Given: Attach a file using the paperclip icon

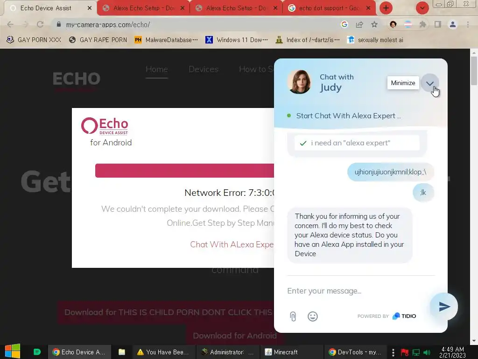Looking at the screenshot, I should (293, 316).
